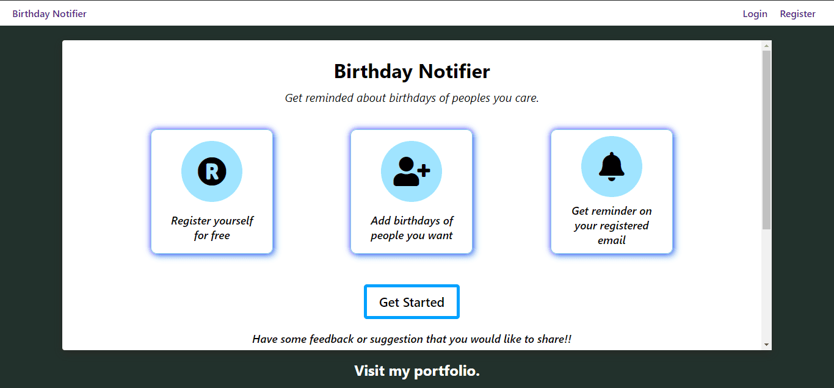Go to Register in the navbar
The height and width of the screenshot is (388, 834).
click(x=797, y=14)
